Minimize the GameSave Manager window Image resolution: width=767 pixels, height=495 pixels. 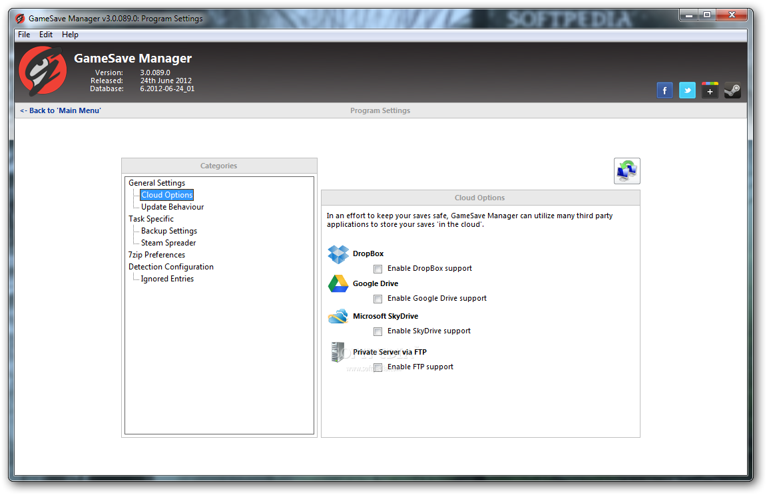(688, 15)
